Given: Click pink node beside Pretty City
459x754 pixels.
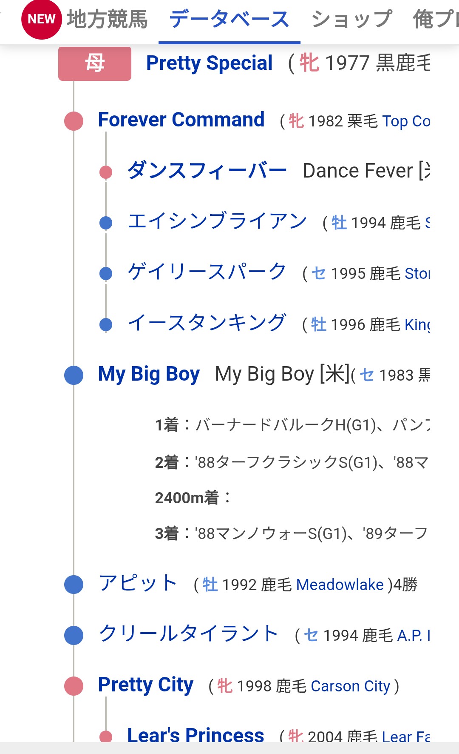Looking at the screenshot, I should click(74, 686).
